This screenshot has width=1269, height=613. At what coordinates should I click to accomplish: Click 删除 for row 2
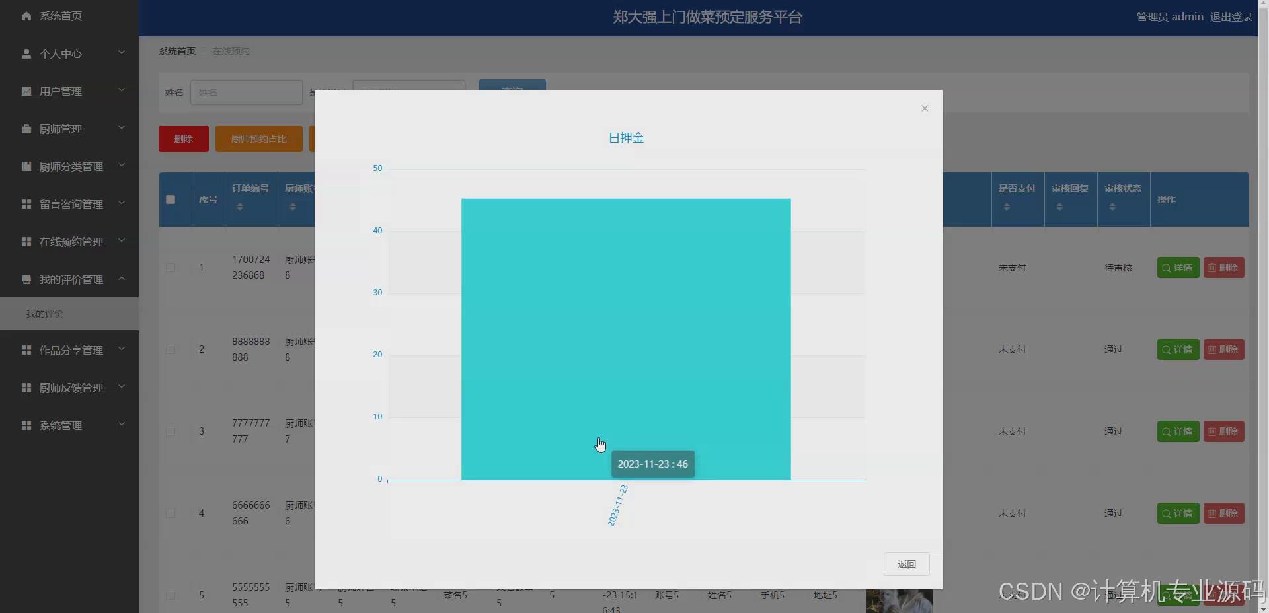1223,349
